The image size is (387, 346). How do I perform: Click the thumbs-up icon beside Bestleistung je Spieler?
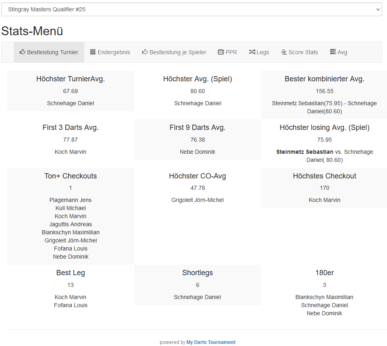click(145, 52)
